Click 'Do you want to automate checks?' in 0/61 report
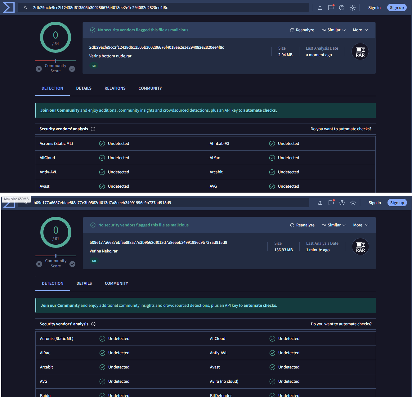 341,324
